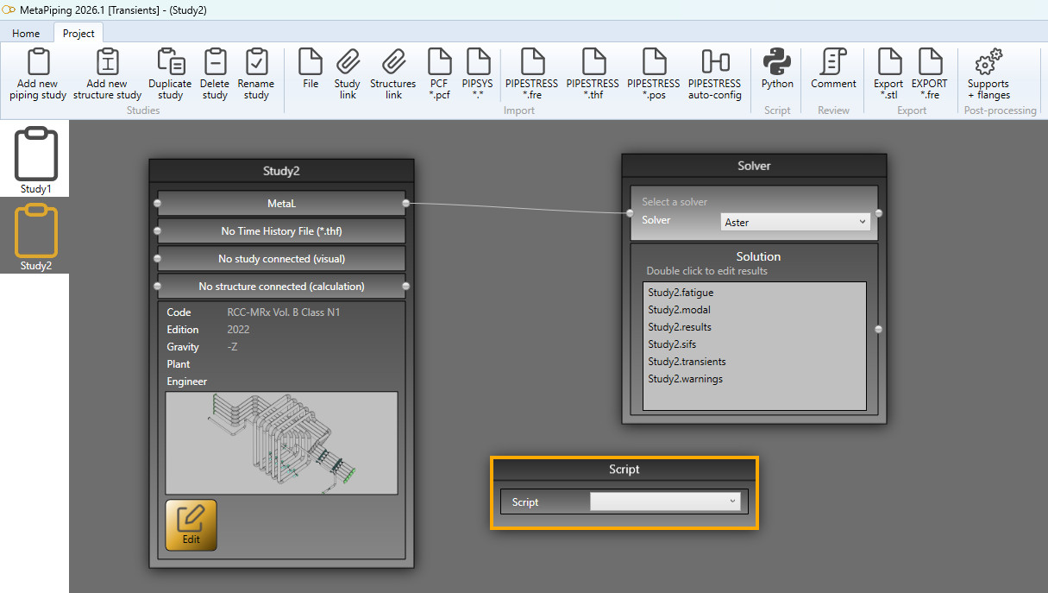Viewport: 1048px width, 593px height.
Task: Expand the Script selection dropdown
Action: (665, 502)
